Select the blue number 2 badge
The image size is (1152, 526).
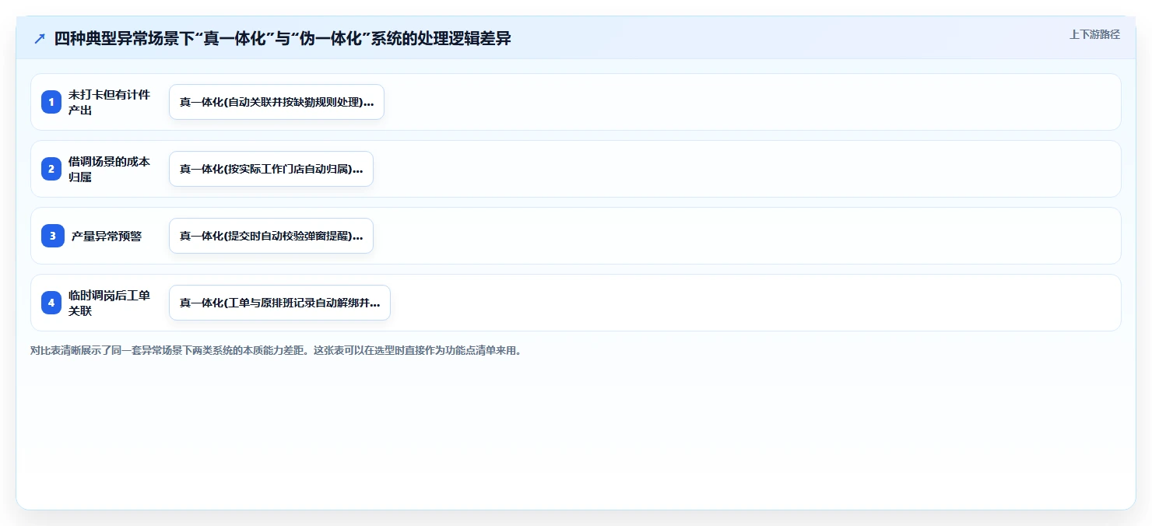(x=51, y=169)
